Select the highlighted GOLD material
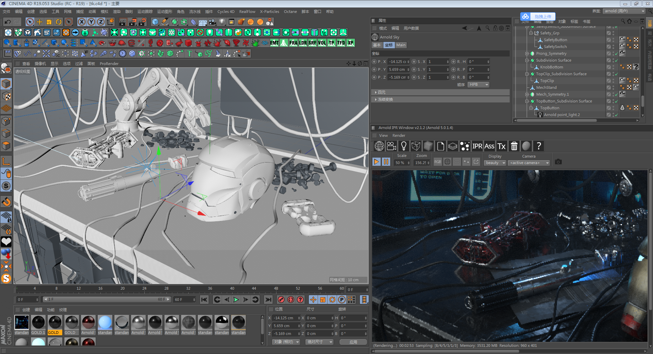The image size is (653, 354). coord(55,325)
